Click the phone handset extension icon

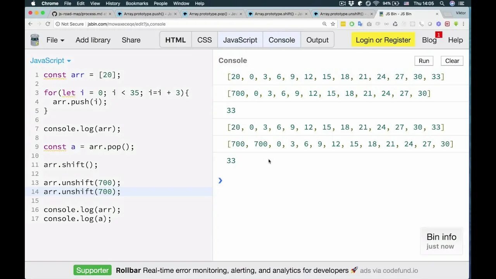point(421,24)
